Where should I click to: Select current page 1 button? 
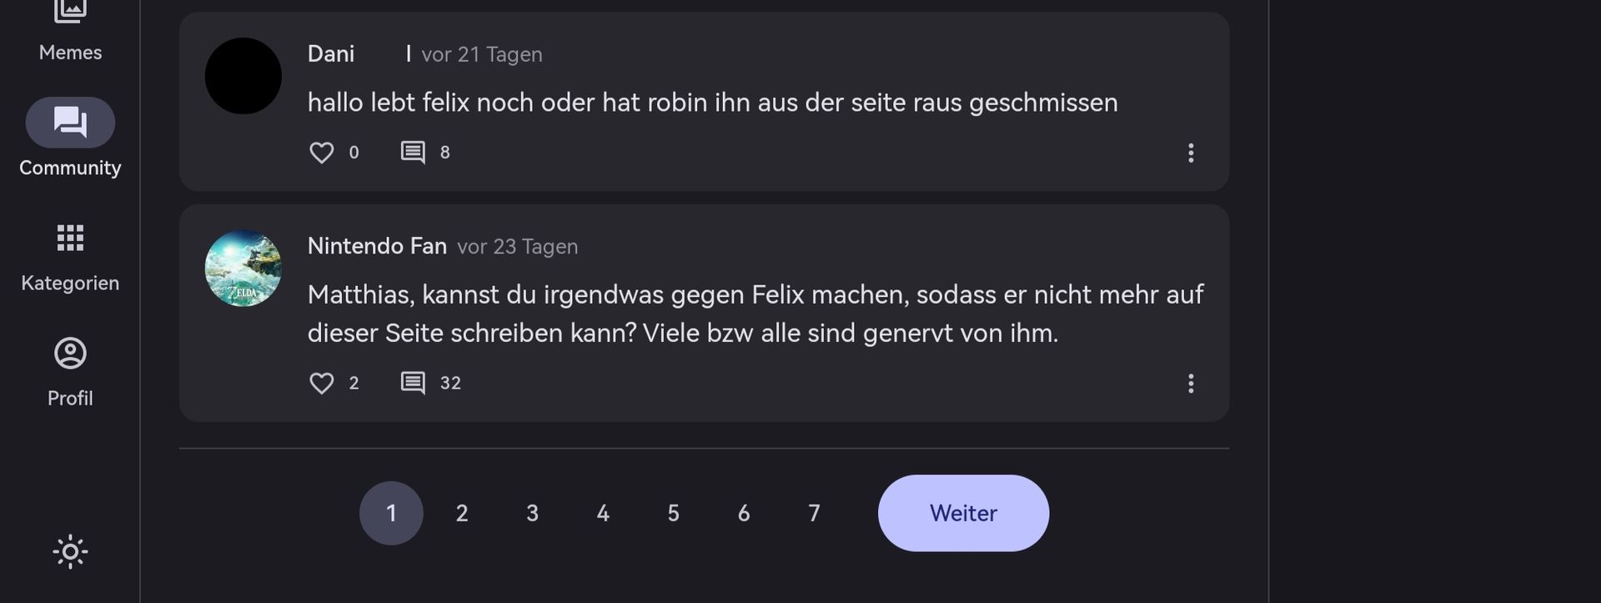(x=391, y=513)
